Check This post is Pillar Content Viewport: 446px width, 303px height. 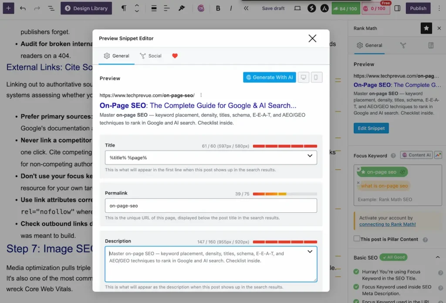357,238
